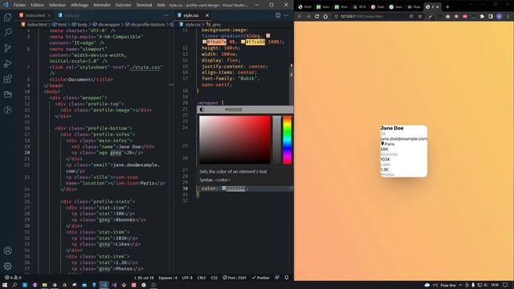Image resolution: width=514 pixels, height=289 pixels.
Task: Change the CRLF line ending setting
Action: click(x=202, y=278)
